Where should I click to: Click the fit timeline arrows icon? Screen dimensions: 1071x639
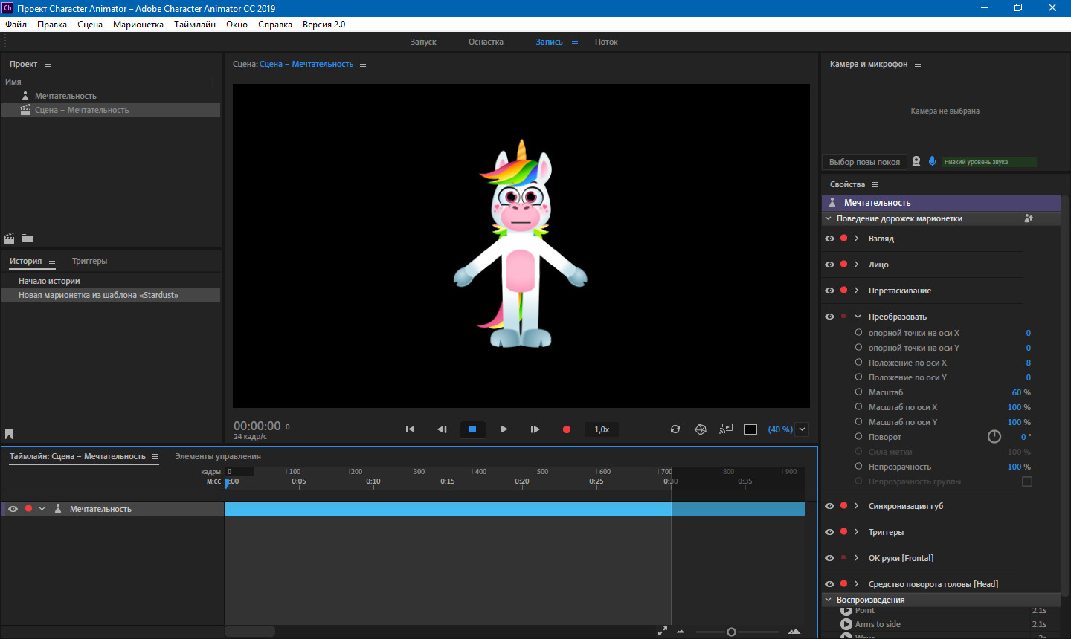[x=663, y=631]
